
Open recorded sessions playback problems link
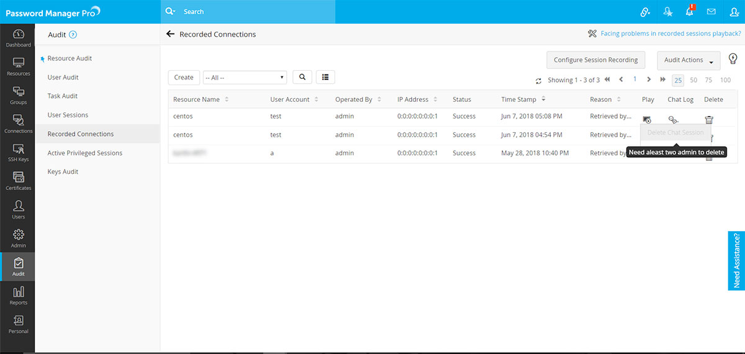670,34
